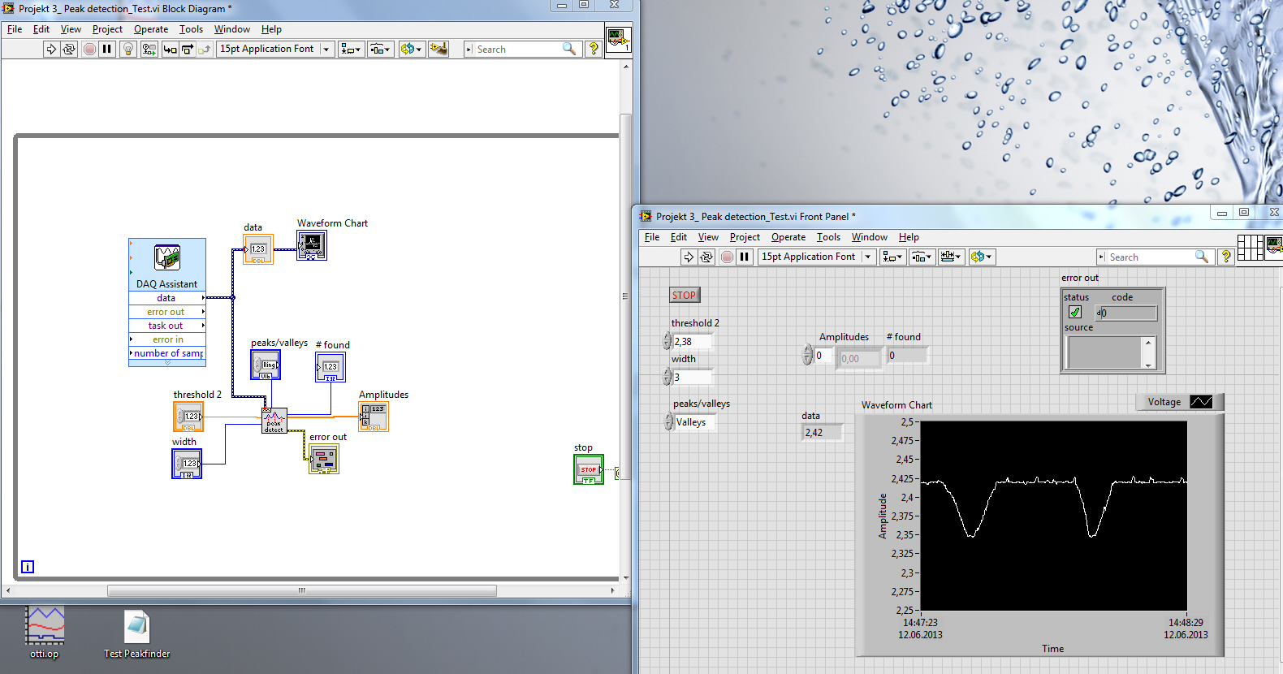Toggle Retain Wire Values button
The width and height of the screenshot is (1283, 674).
(x=149, y=50)
